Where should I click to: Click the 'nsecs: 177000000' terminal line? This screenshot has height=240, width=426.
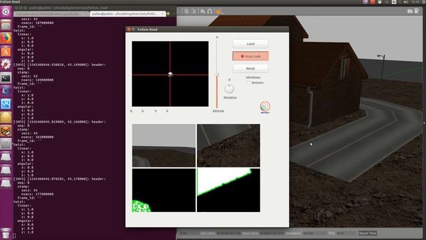[37, 194]
